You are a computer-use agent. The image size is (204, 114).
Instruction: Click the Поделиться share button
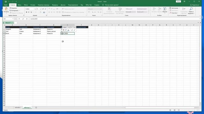[194, 5]
